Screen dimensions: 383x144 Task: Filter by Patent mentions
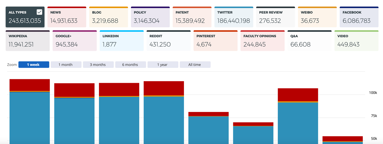click(192, 17)
